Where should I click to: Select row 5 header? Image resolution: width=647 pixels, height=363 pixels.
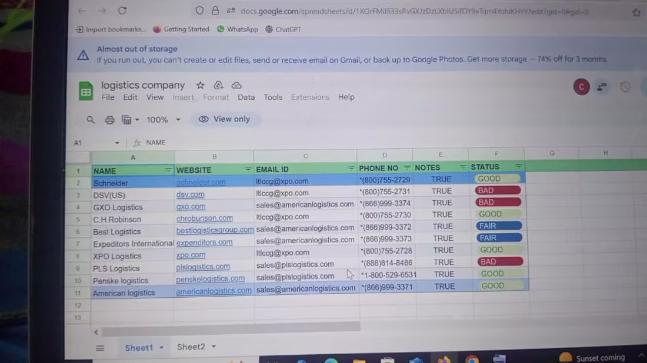pos(78,220)
